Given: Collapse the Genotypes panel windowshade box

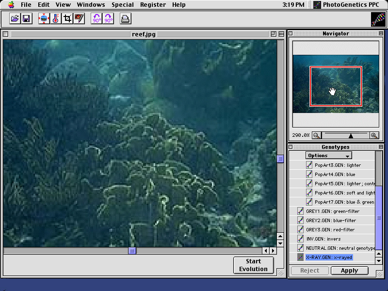Looking at the screenshot, I should [x=381, y=147].
